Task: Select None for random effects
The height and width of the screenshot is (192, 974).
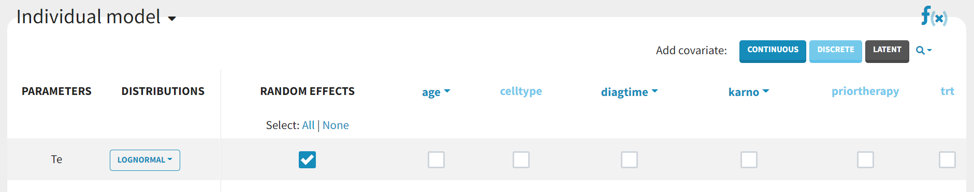Action: 336,125
